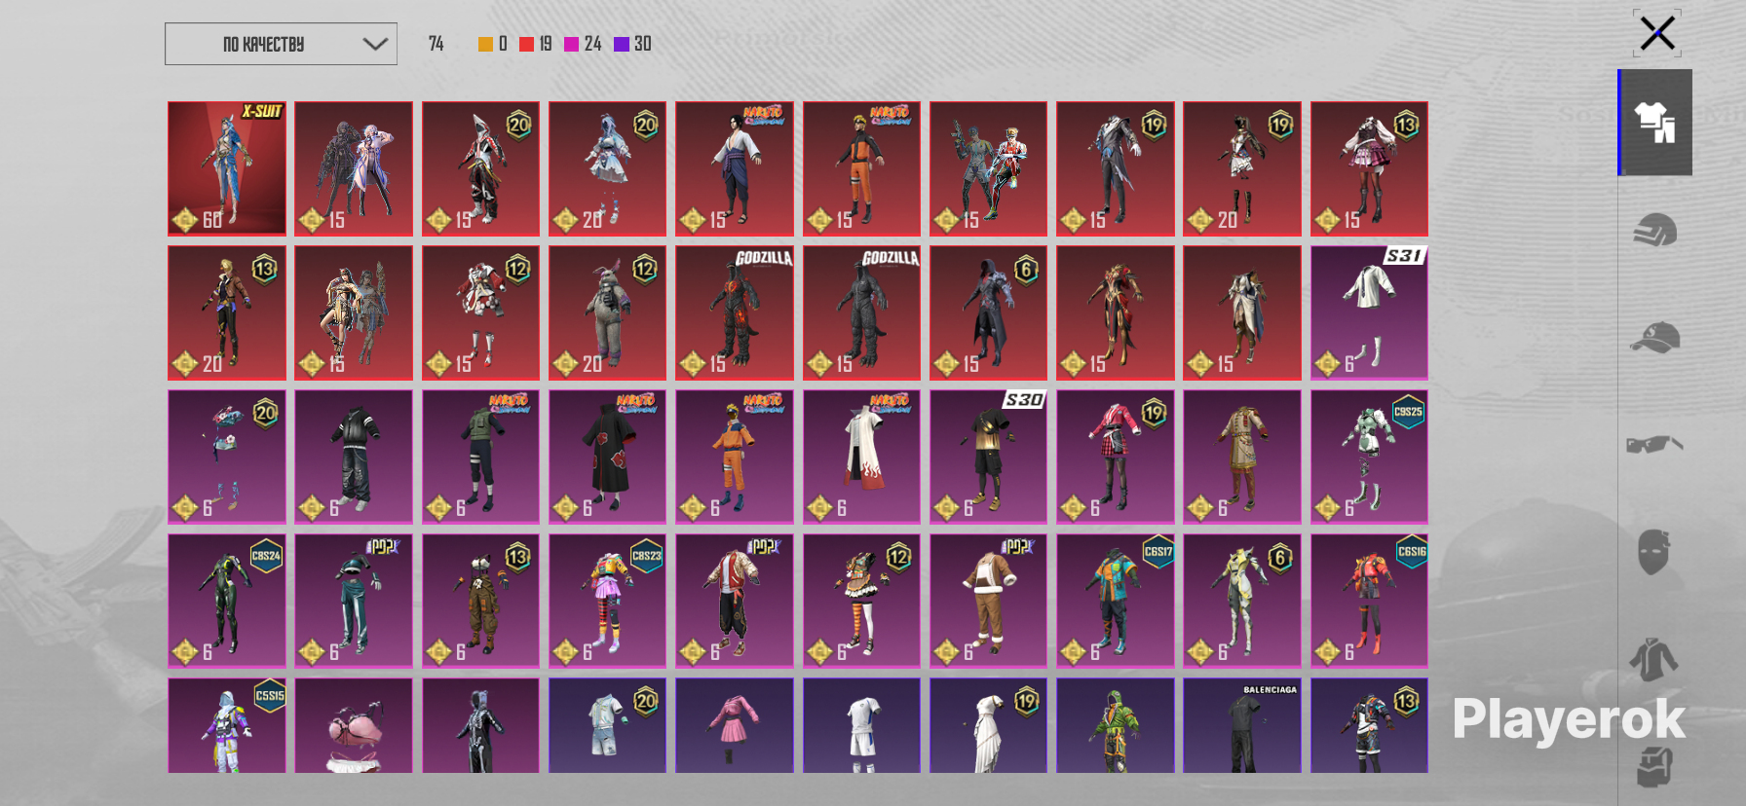Select the PDP teal tracksuit outfit
Viewport: 1746px width, 806px height.
coord(354,601)
